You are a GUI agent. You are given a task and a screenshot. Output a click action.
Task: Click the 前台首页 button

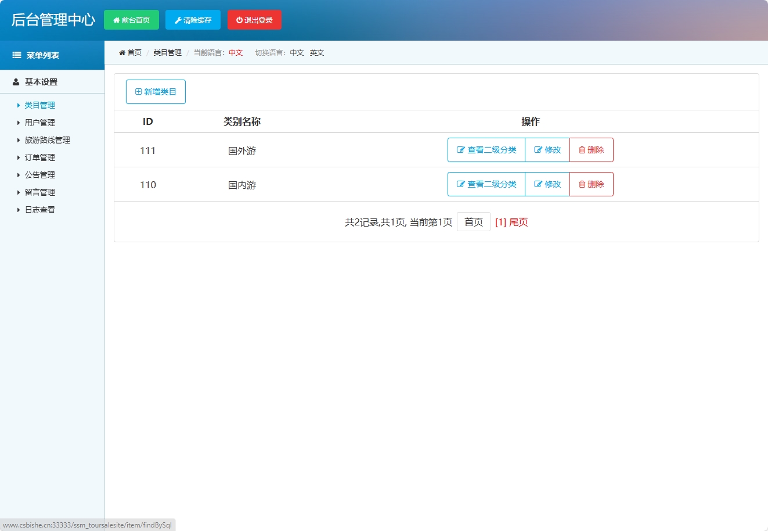point(131,19)
